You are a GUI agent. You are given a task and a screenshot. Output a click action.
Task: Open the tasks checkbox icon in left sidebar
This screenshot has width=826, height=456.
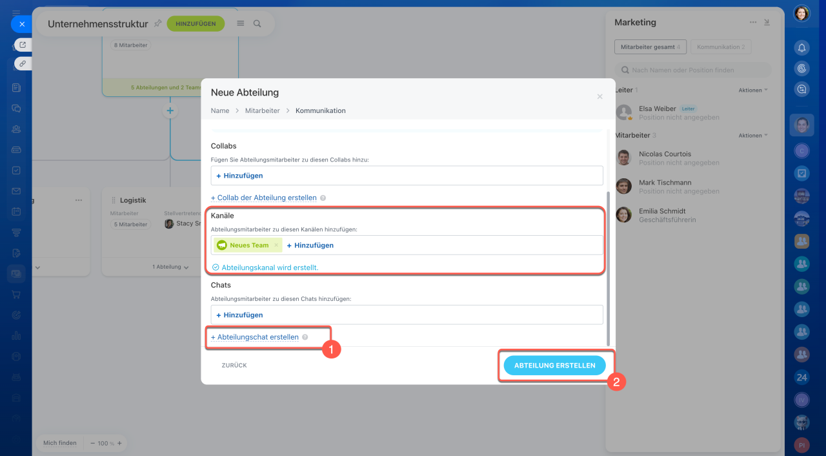(16, 171)
